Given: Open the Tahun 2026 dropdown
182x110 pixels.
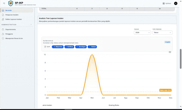Looking at the screenshot, I should click(142, 32).
